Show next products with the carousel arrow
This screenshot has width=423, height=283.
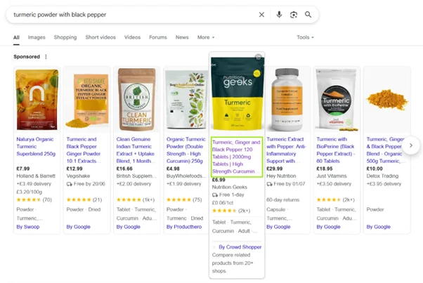click(x=411, y=145)
